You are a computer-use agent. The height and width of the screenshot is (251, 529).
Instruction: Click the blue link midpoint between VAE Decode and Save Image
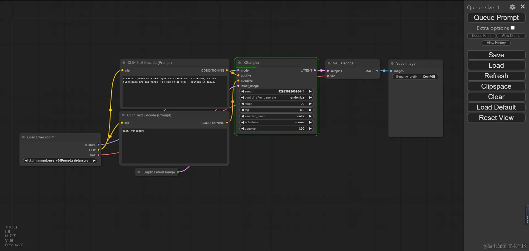point(384,71)
